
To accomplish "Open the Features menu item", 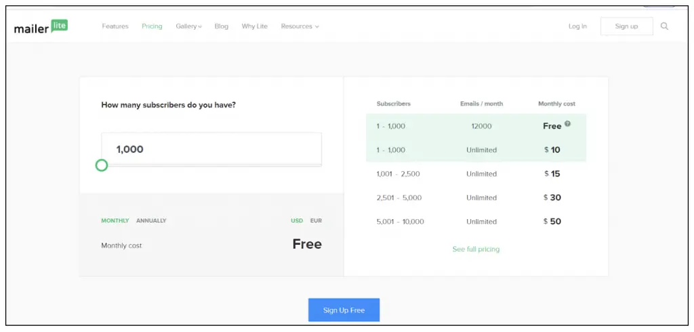I will pos(115,26).
